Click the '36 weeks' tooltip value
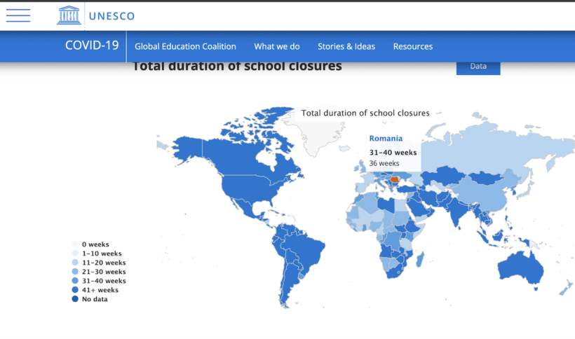The height and width of the screenshot is (339, 575). coord(384,163)
